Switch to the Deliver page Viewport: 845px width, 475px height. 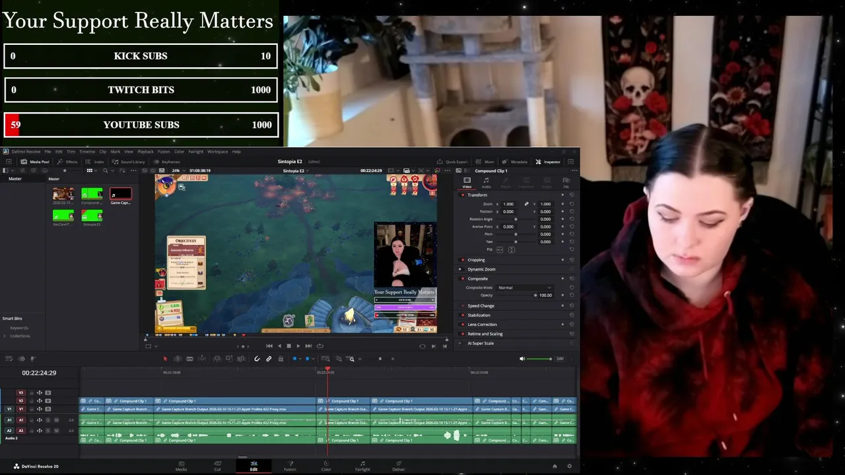(x=398, y=466)
